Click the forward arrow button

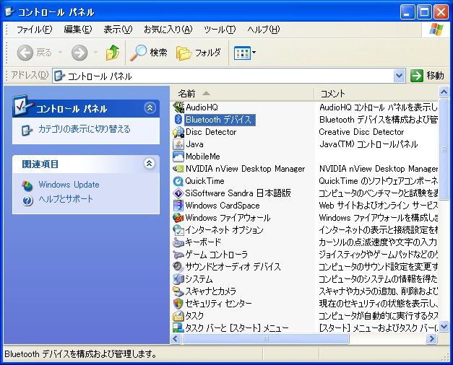(79, 53)
